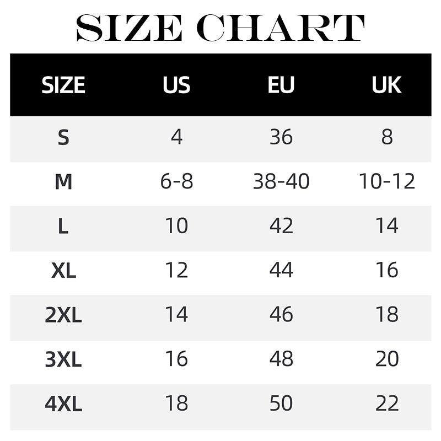Click the UK column header
Screen dimensions: 441x441
(x=386, y=85)
